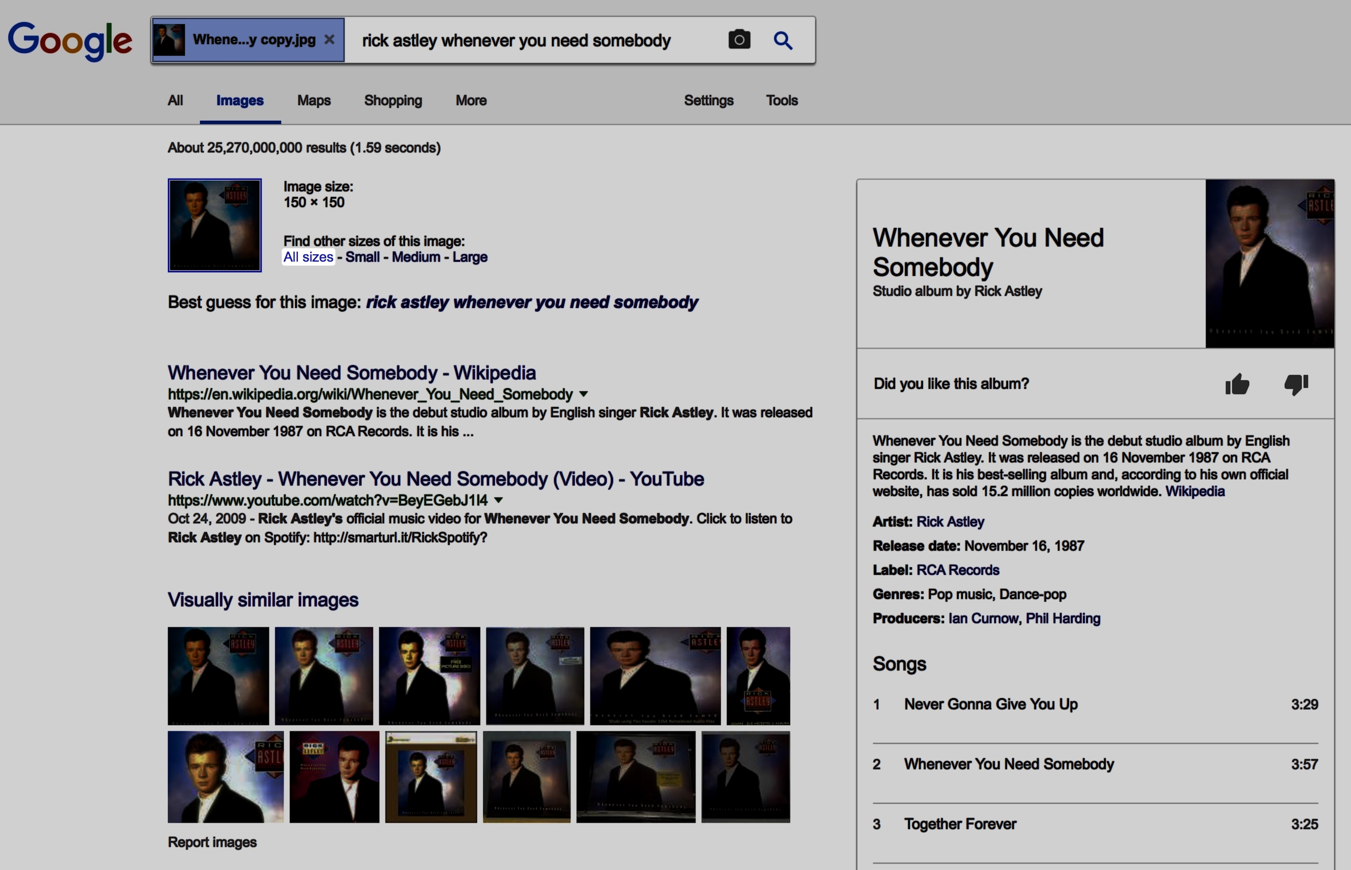Viewport: 1351px width, 870px height.
Task: Click Release date November 16, 1987 text
Action: point(978,546)
